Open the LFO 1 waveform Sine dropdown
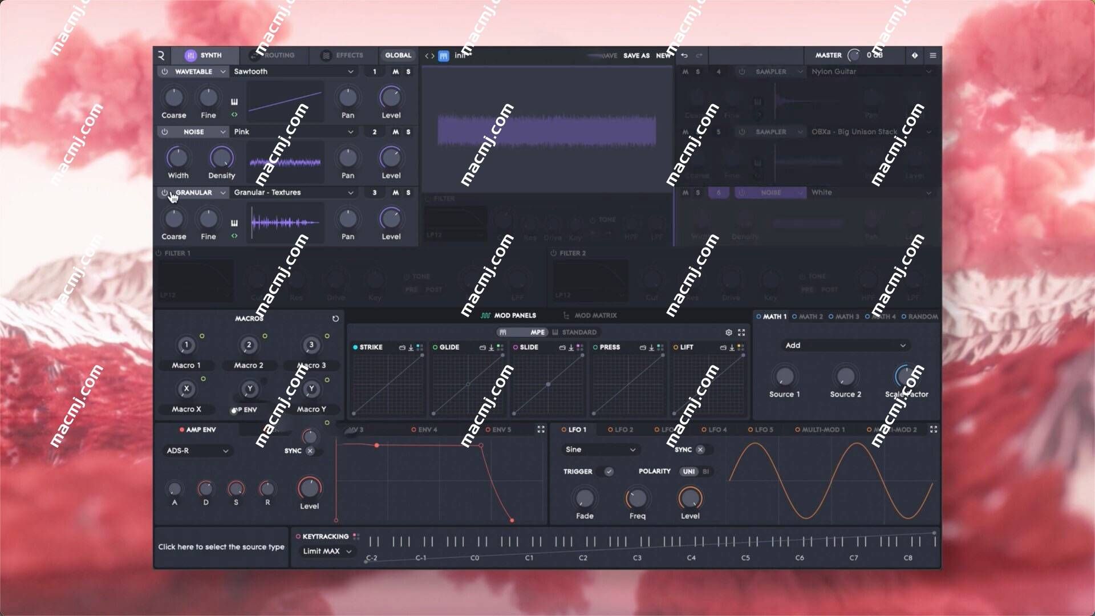This screenshot has width=1095, height=616. (599, 449)
